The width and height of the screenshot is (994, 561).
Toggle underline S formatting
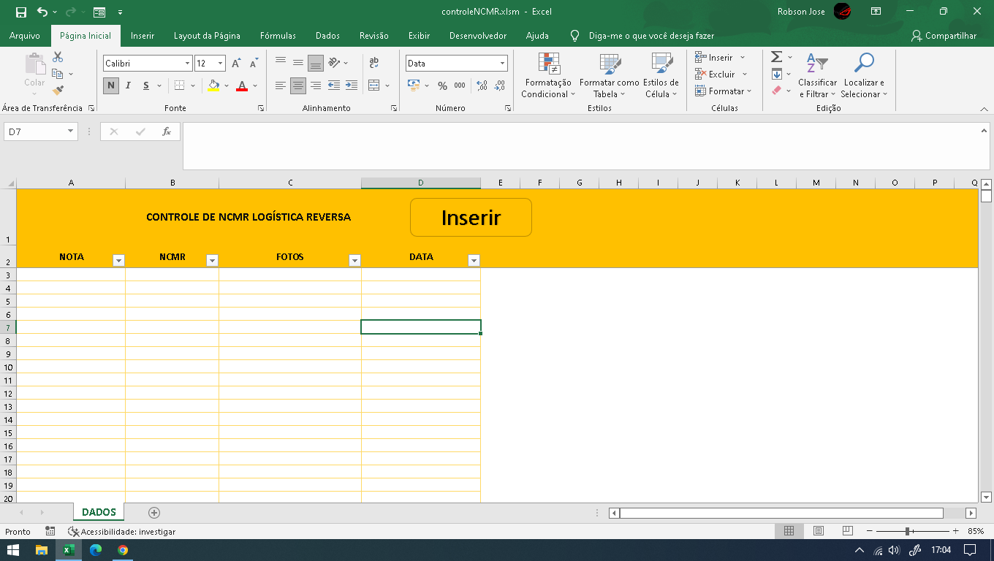point(146,85)
